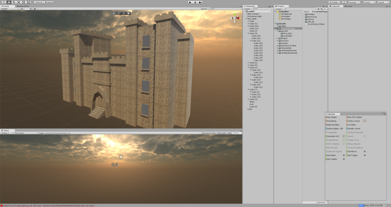The height and width of the screenshot is (207, 391).
Task: Select the Hand tool in the toolbar
Action: point(4,2)
